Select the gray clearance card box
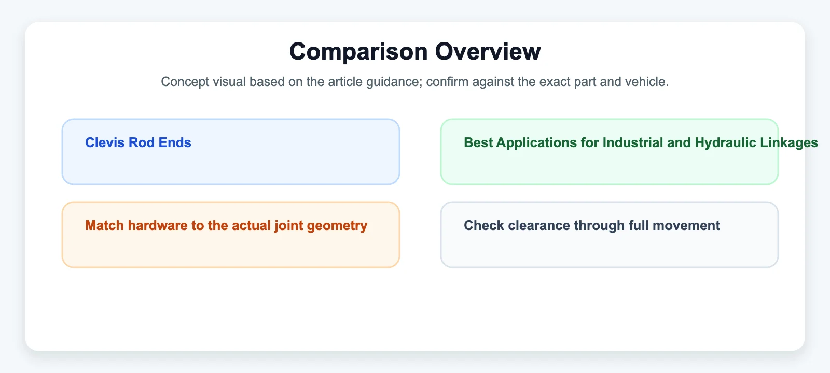This screenshot has height=373, width=830. pos(610,235)
